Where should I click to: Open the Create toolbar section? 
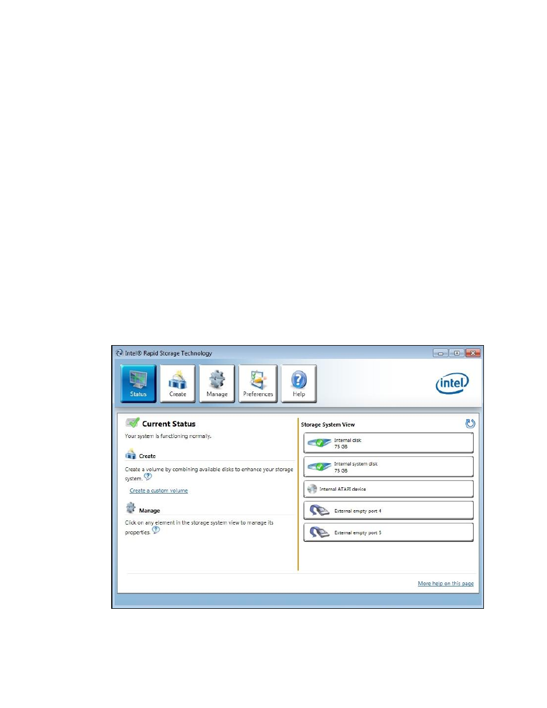click(178, 384)
